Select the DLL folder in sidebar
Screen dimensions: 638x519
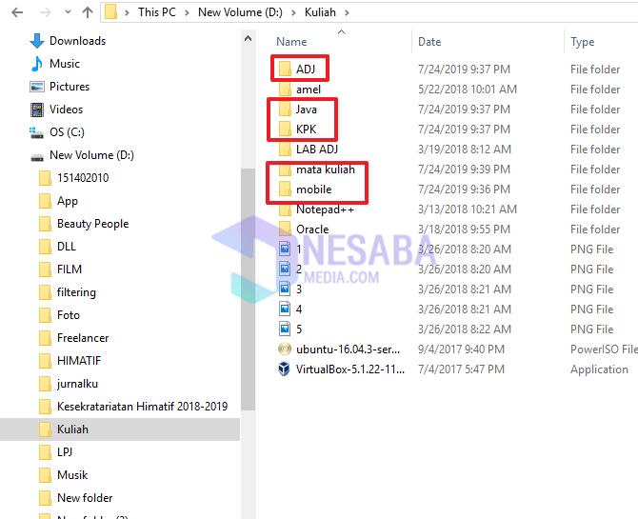pos(57,247)
